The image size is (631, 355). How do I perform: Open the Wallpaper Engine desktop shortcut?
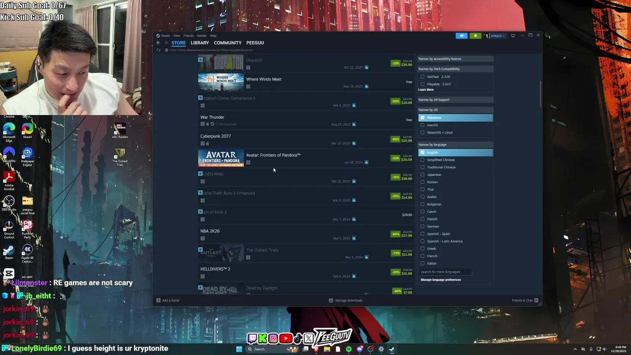[27, 157]
